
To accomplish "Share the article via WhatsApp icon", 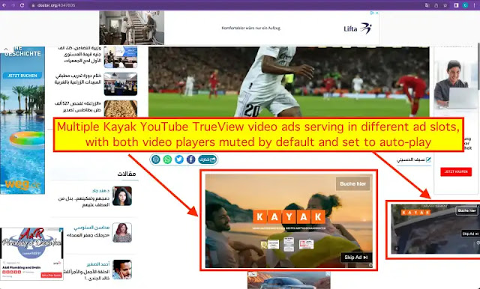I will click(x=167, y=159).
